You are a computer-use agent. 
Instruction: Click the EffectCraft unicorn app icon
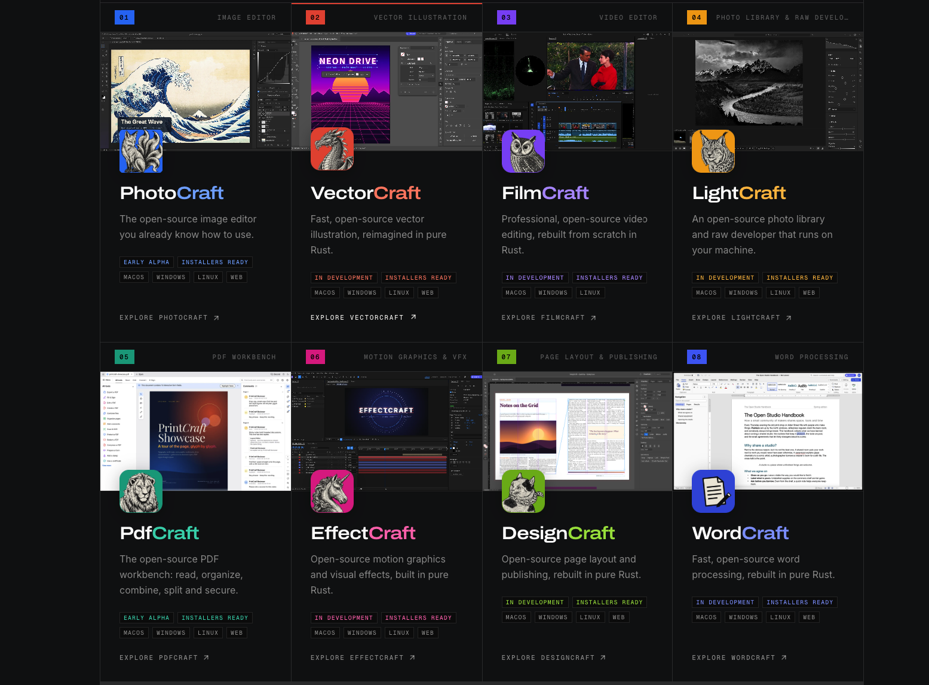coord(332,491)
